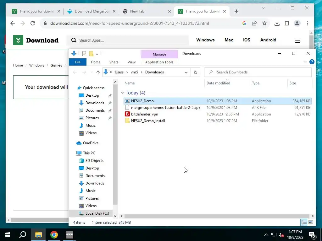Image resolution: width=322 pixels, height=241 pixels.
Task: Open Windows Start menu
Action: [8, 235]
